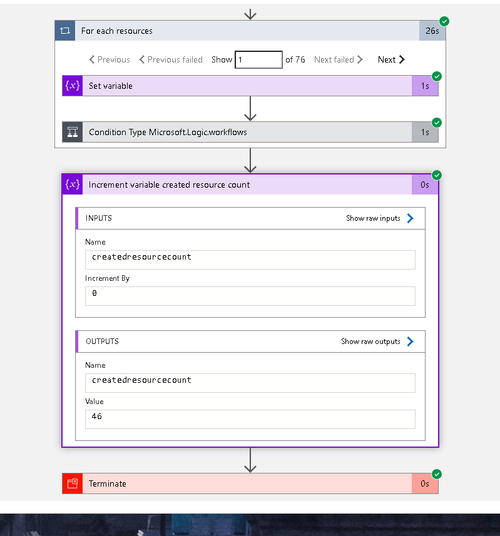Open Show raw outputs
Image resolution: width=500 pixels, height=536 pixels.
coord(370,341)
